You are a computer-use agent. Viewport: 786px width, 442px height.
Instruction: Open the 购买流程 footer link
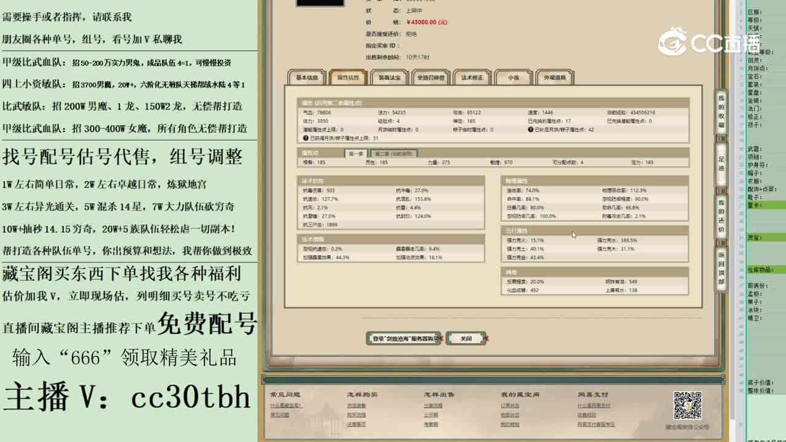tap(356, 415)
